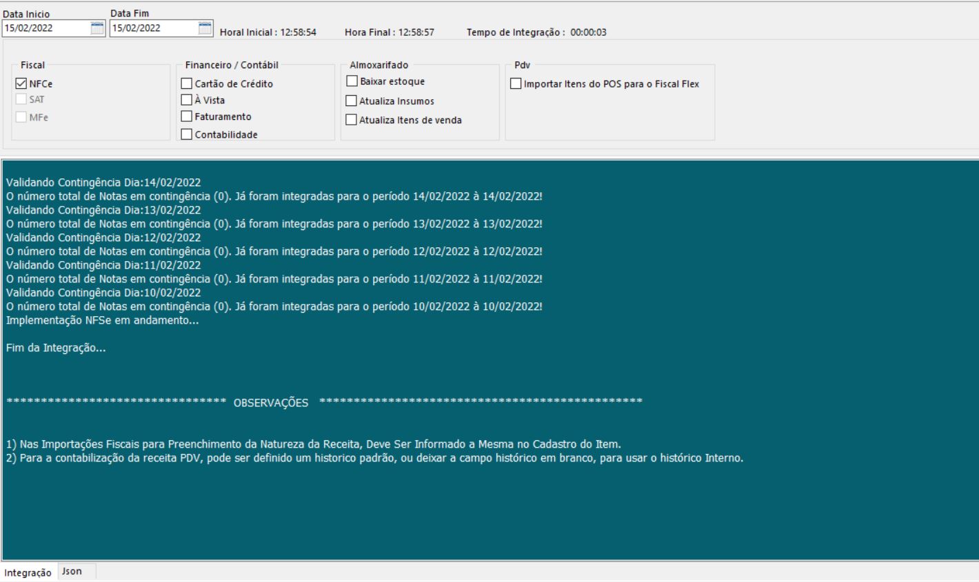The image size is (979, 582).
Task: Click log line for período 14/02/2022 à 14/02/2022
Action: [x=274, y=196]
